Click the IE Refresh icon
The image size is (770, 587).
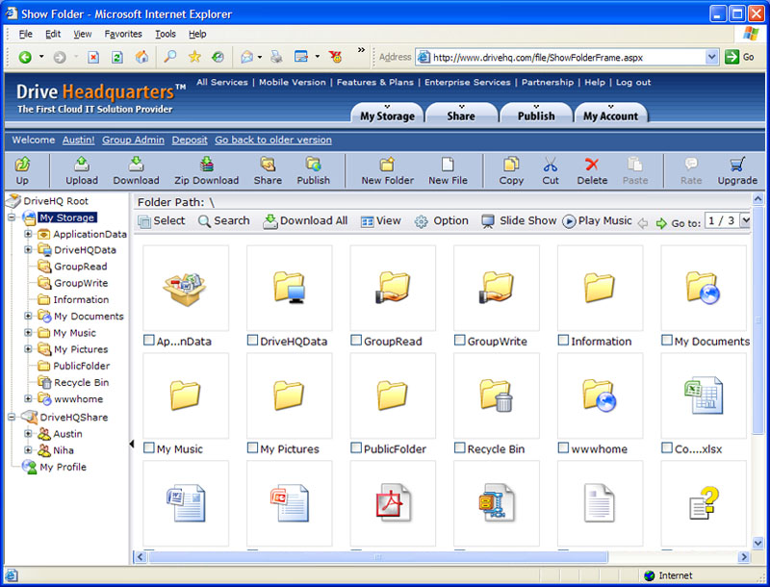pos(117,58)
